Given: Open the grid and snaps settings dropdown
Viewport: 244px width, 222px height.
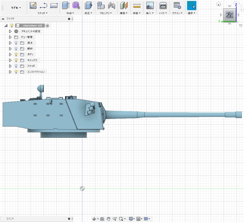Looking at the screenshot, I should [x=139, y=219].
